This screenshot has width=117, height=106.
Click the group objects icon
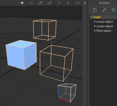(x=41, y=3)
